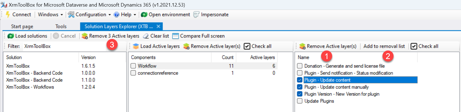Click the Compare Full screen button label
Screen dimensions: 461x112
click(x=202, y=36)
